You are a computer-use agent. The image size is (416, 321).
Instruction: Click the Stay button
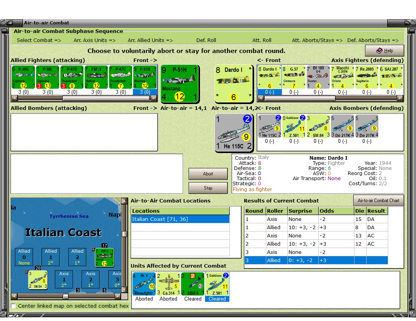tap(208, 188)
